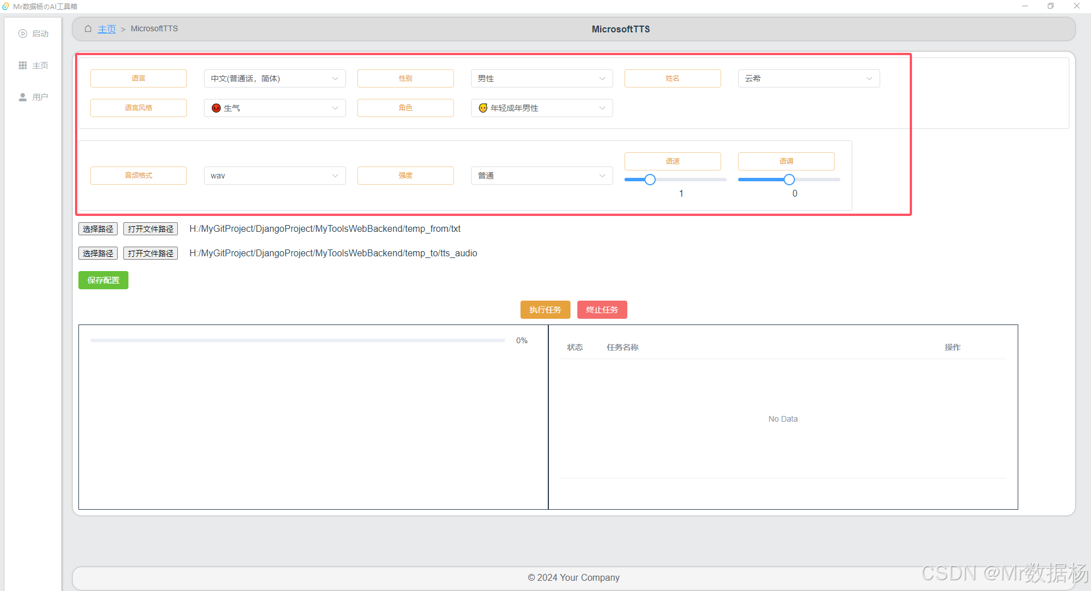Screen dimensions: 1091x591
Task: Click the 用户 person icon in sidebar
Action: point(23,97)
